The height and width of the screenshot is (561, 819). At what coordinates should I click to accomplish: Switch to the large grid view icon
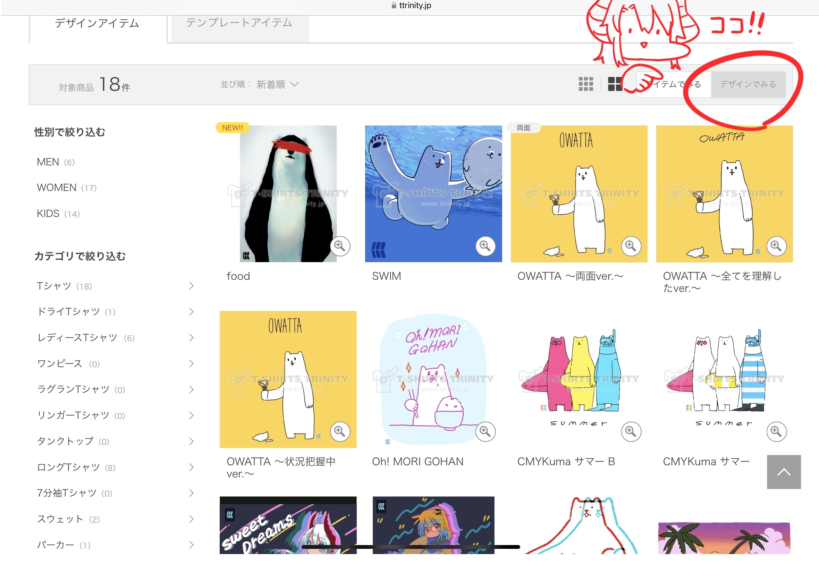(615, 84)
